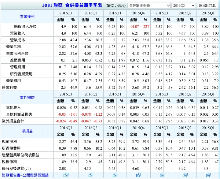Click the 0.053 推銷費用 value for 2016Q2
220x179 pixels.
click(x=86, y=60)
